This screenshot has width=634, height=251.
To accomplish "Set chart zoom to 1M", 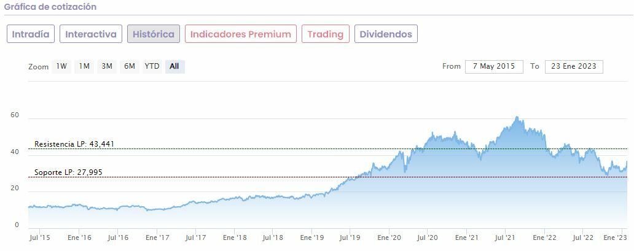I will click(84, 66).
